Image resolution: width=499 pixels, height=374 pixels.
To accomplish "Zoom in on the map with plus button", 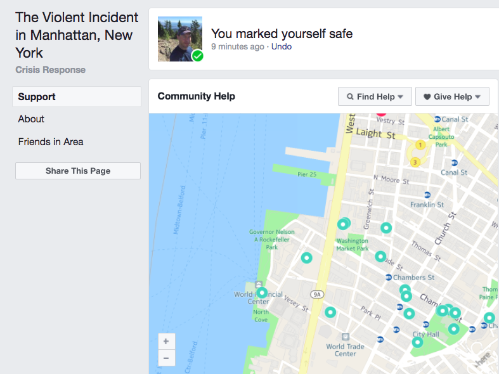I will click(165, 342).
